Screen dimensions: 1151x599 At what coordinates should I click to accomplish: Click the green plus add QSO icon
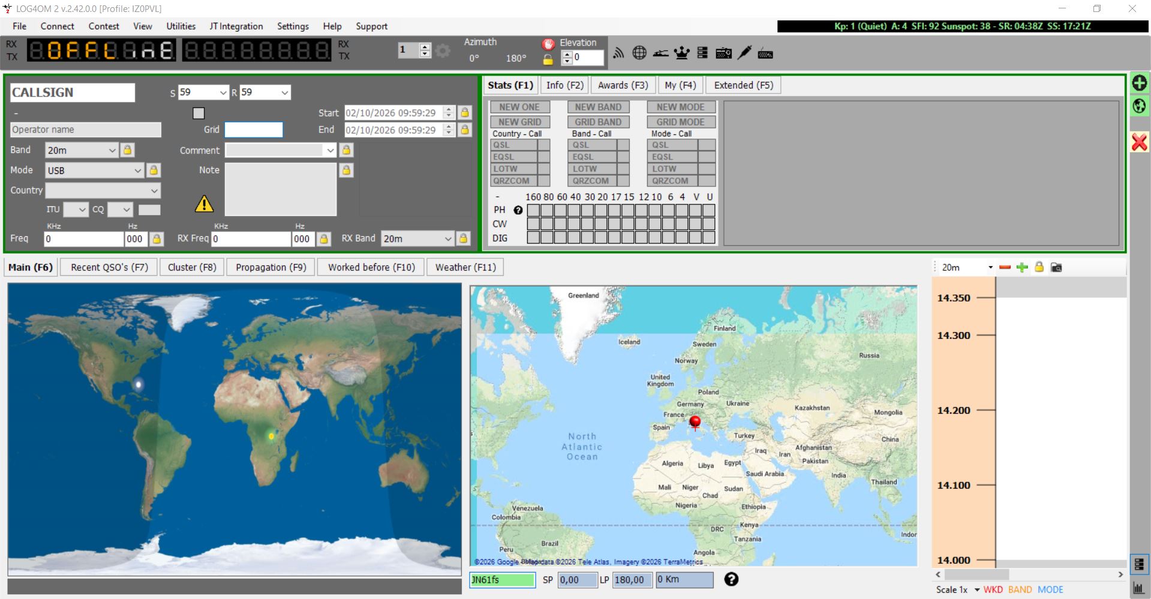click(x=1140, y=83)
